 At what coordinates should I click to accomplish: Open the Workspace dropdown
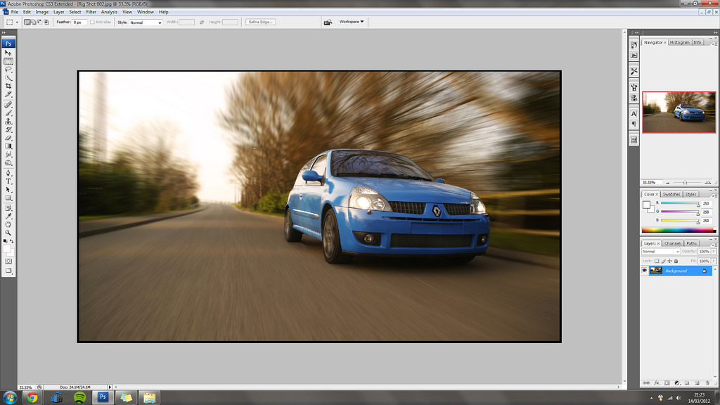(352, 22)
